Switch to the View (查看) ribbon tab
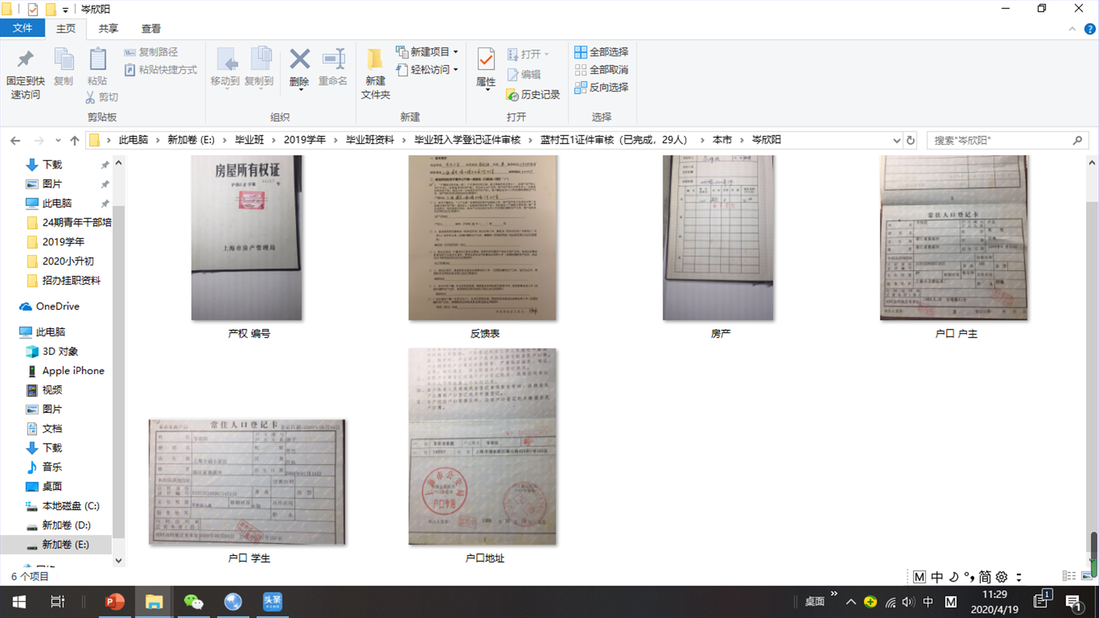The height and width of the screenshot is (618, 1099). 151,29
